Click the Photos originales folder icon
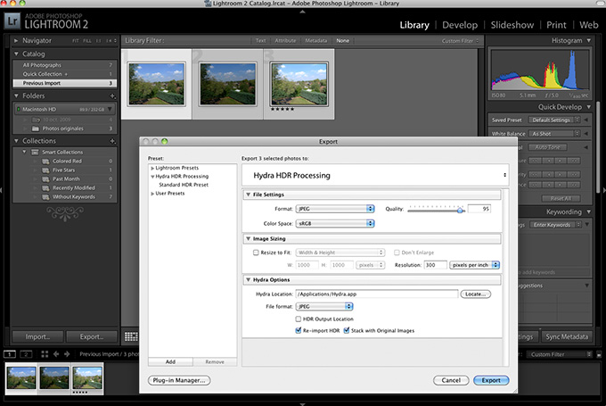The height and width of the screenshot is (406, 606). [36, 128]
